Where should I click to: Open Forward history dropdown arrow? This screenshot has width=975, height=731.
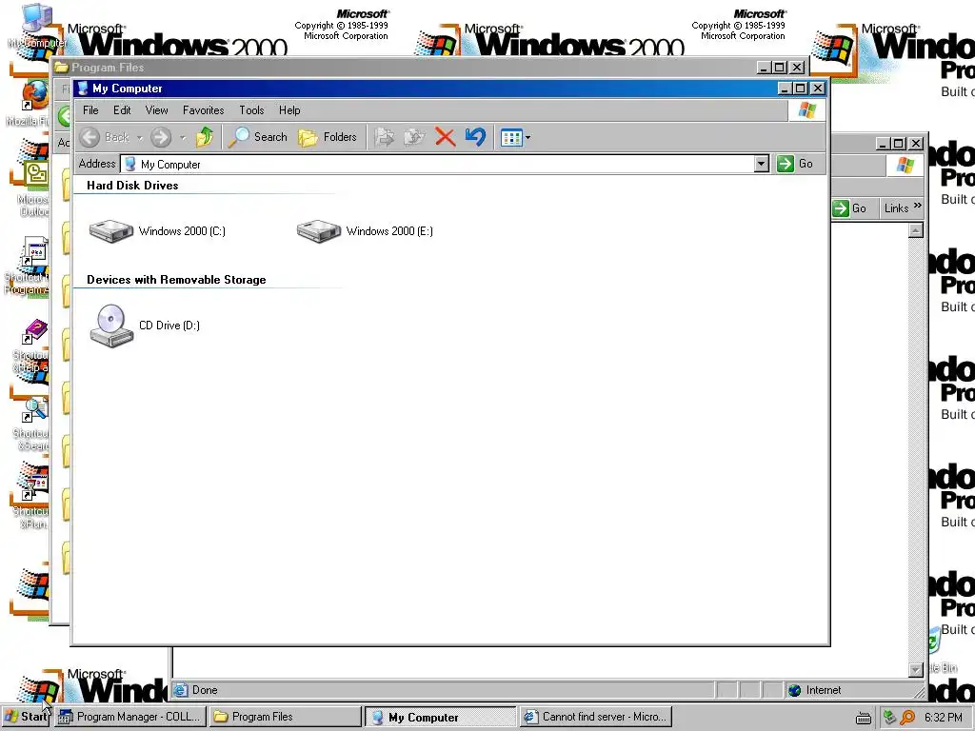(x=182, y=138)
